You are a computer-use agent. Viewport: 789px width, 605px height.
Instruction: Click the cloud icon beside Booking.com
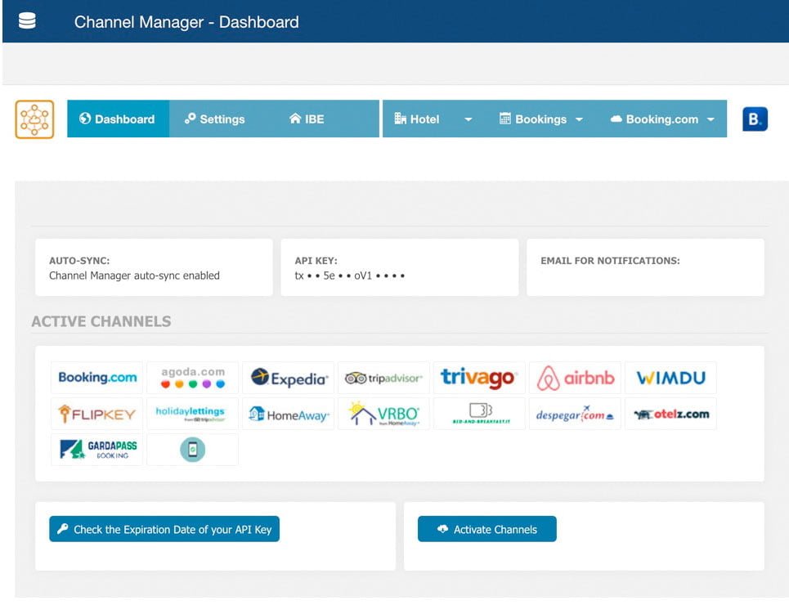click(616, 119)
